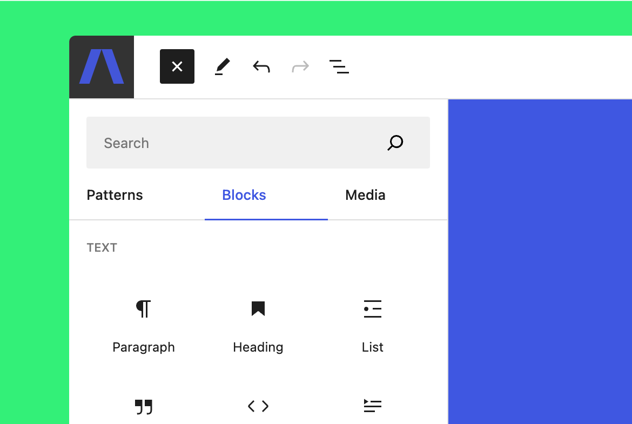Open the Document Overview list view
The image size is (632, 424).
tap(339, 66)
